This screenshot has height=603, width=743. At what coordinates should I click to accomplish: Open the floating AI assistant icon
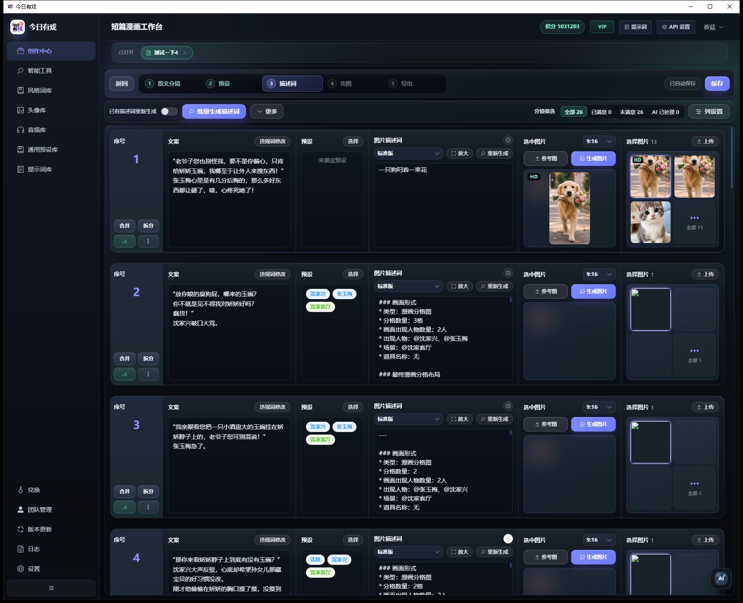click(721, 578)
